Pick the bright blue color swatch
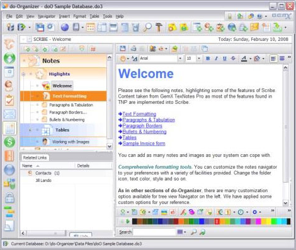This screenshot has width=296, height=250. (x=202, y=221)
